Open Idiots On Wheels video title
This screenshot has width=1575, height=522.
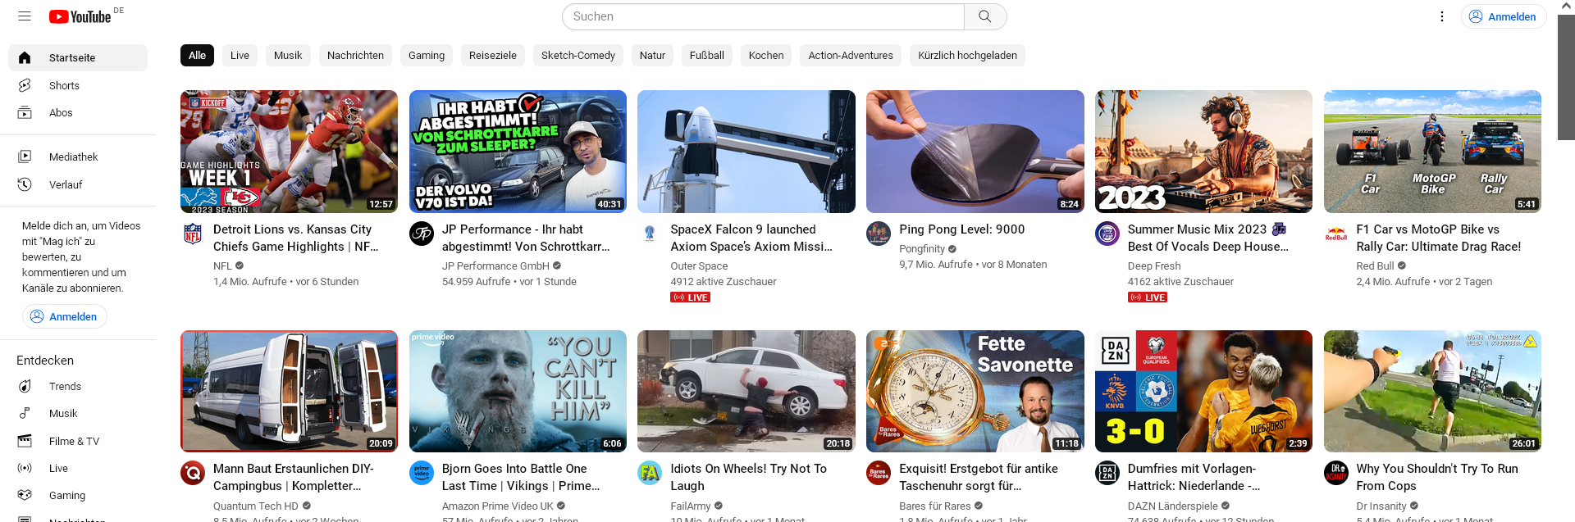point(748,477)
